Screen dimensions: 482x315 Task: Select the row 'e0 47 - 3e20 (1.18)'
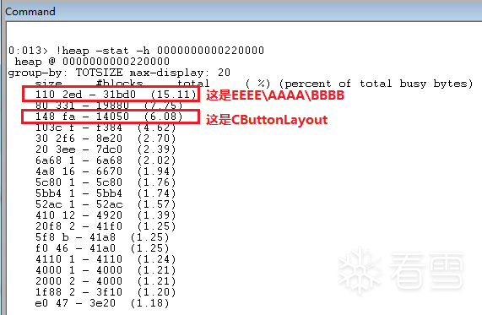(x=102, y=303)
